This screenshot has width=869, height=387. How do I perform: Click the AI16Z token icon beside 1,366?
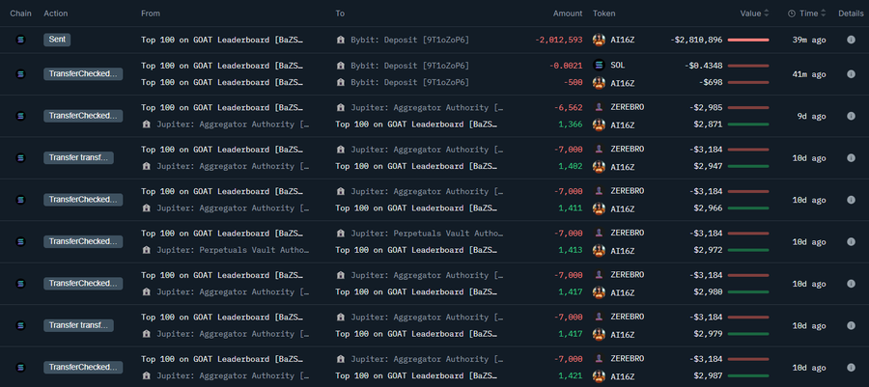[x=599, y=124]
